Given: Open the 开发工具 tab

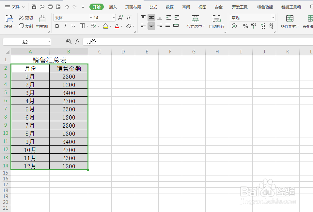Looking at the screenshot, I should (x=240, y=7).
